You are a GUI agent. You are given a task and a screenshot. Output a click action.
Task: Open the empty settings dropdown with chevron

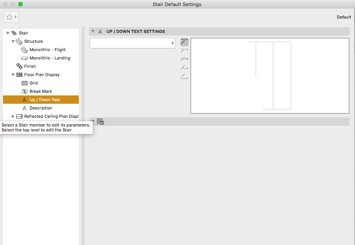133,43
